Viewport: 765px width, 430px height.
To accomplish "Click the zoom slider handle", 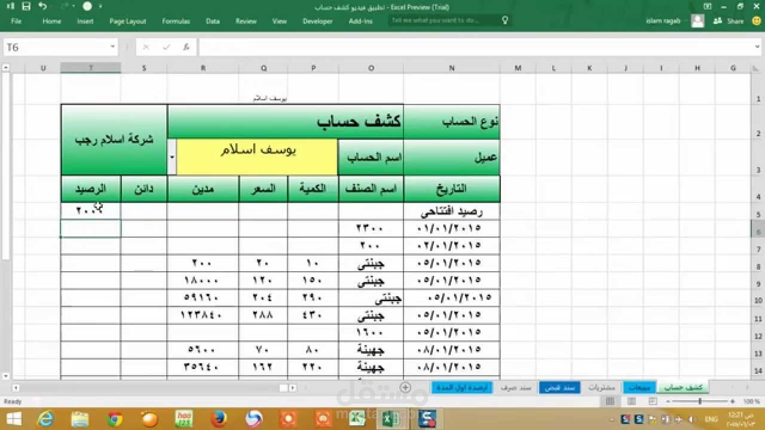I will coord(700,402).
